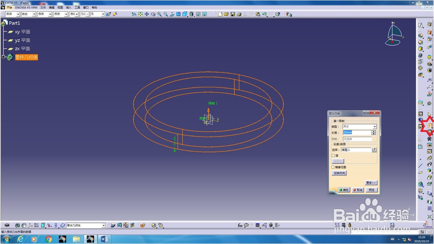Image resolution: width=434 pixels, height=244 pixels.
Task: Click the graphic properties painter icon
Action: (108, 14)
